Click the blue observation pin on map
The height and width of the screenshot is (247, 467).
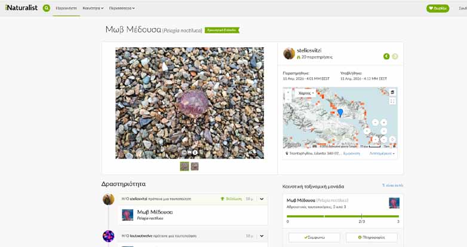pos(340,112)
